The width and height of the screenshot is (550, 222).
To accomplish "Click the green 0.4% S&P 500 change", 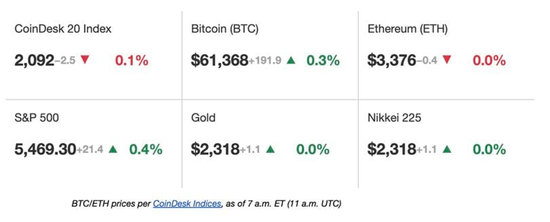I will click(146, 150).
